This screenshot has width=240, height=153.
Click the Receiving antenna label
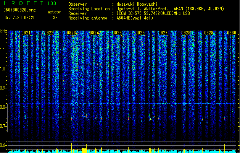click(x=88, y=18)
